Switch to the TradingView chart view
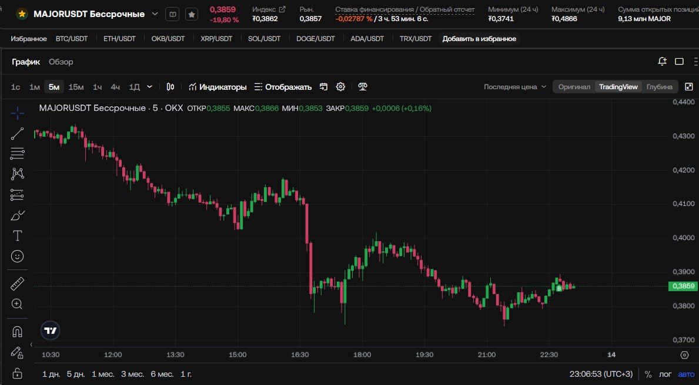699x385 pixels. (618, 87)
